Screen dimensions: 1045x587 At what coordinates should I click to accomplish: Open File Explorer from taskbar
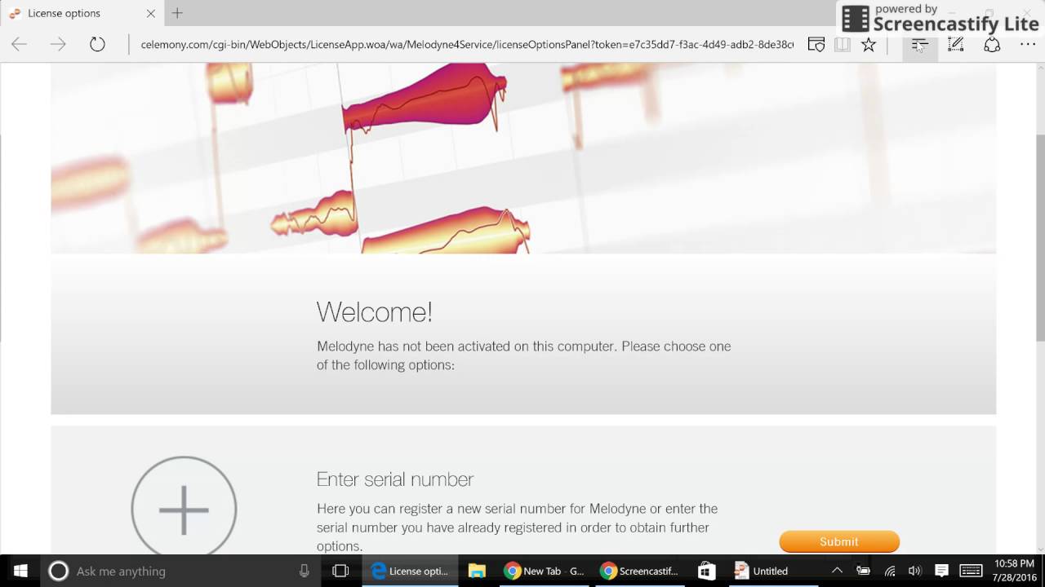click(477, 571)
